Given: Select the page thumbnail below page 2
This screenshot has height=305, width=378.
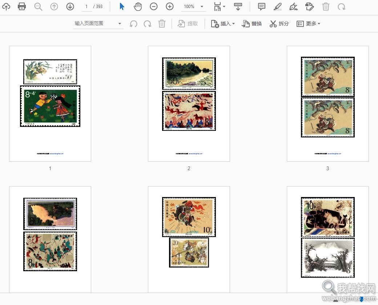Looking at the screenshot, I should pyautogui.click(x=189, y=240).
